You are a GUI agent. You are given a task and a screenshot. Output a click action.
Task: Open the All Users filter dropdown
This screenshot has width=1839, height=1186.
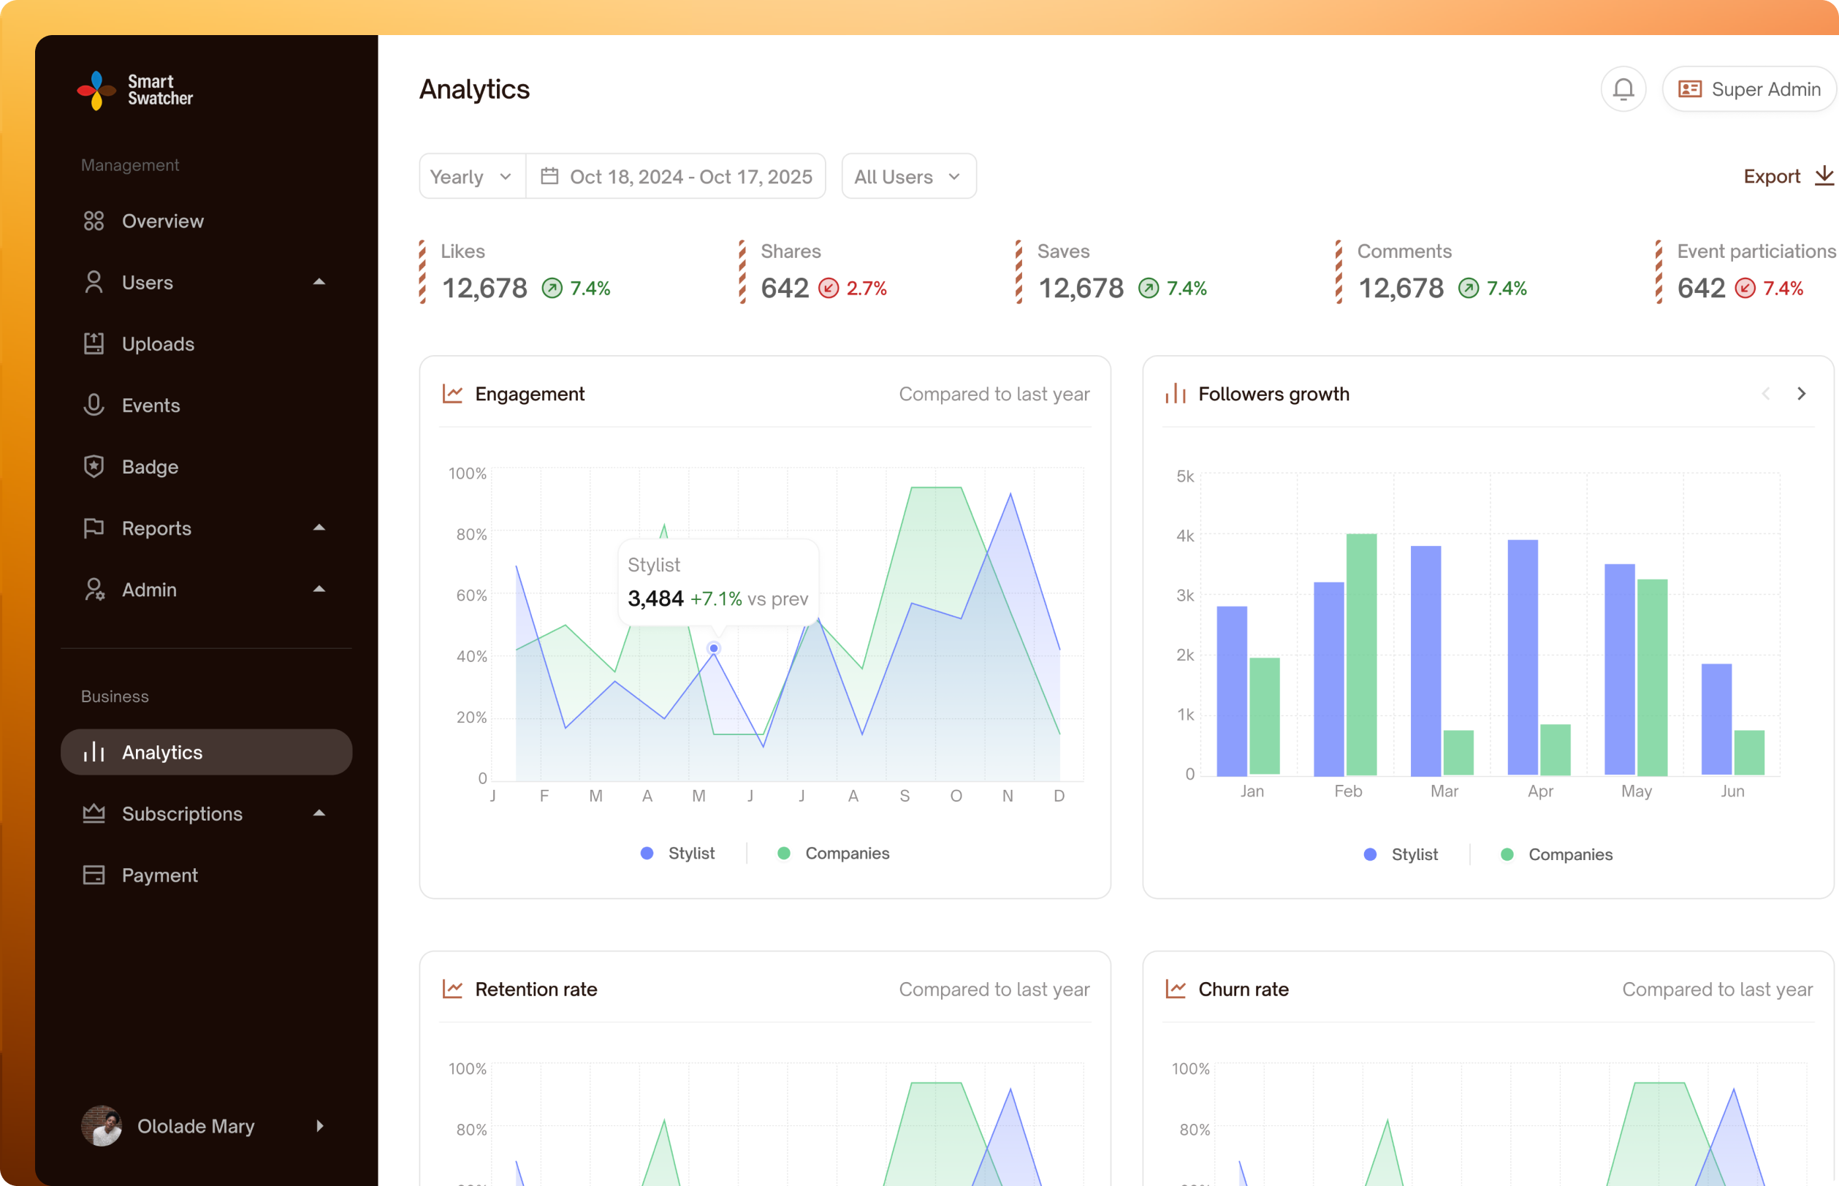(907, 176)
